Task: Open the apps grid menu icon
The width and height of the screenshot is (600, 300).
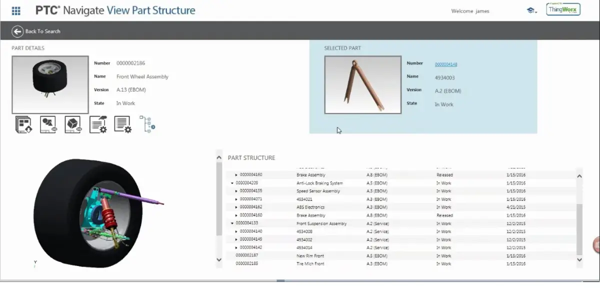Action: 16,10
